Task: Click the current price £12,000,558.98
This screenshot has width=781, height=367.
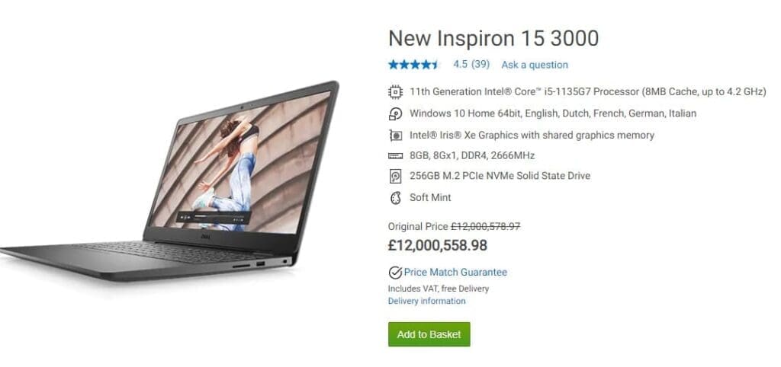Action: (438, 245)
